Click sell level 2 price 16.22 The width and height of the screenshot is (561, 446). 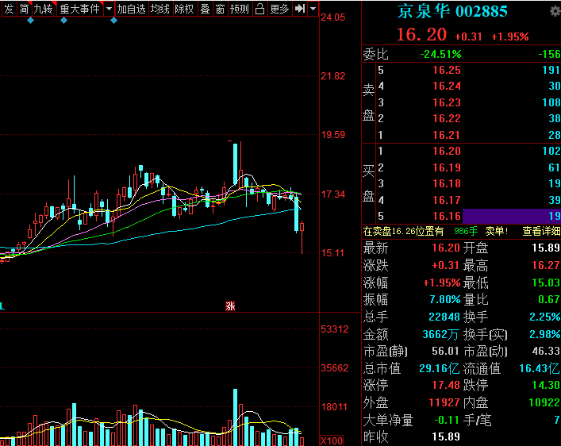click(x=447, y=118)
